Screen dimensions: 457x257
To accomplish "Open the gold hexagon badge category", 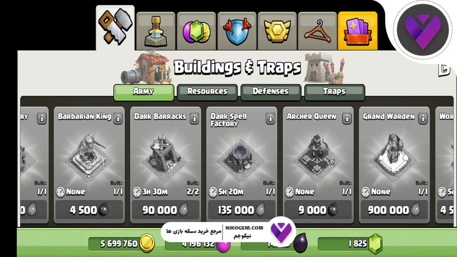I will (277, 31).
